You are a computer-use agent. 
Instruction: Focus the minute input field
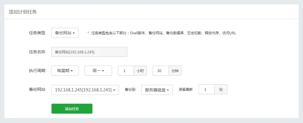point(161,71)
